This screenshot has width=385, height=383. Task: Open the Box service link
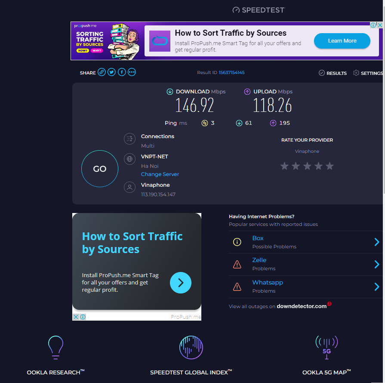click(258, 238)
